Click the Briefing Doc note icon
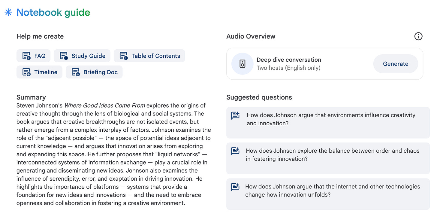 point(76,72)
